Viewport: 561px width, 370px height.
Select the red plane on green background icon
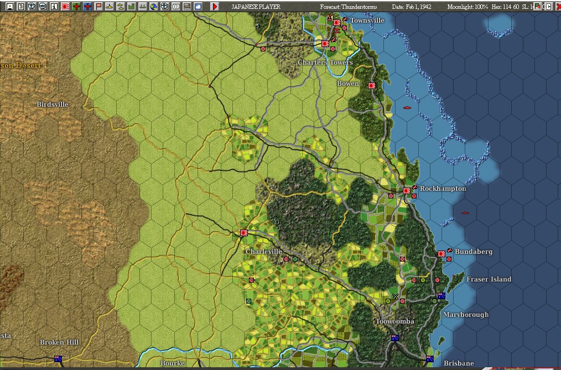click(76, 7)
